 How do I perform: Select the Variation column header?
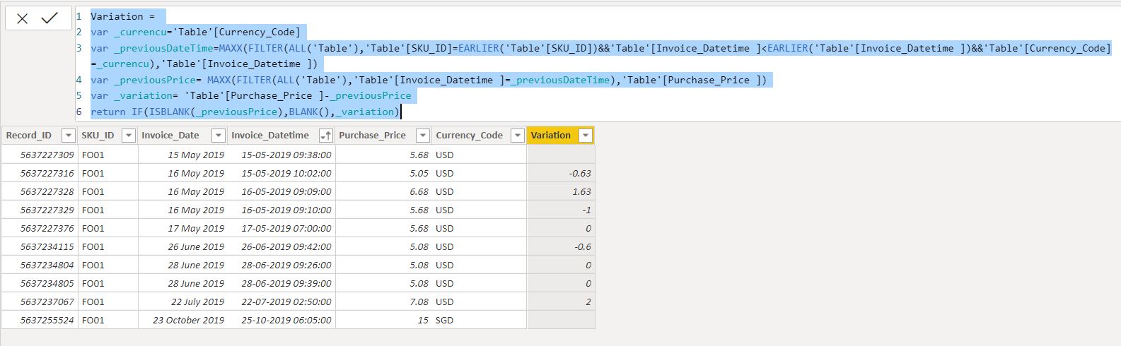pos(560,136)
